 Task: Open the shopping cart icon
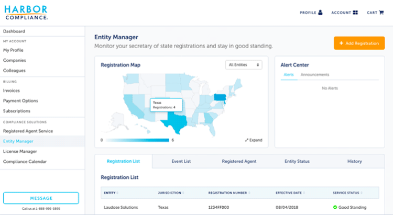pos(382,12)
